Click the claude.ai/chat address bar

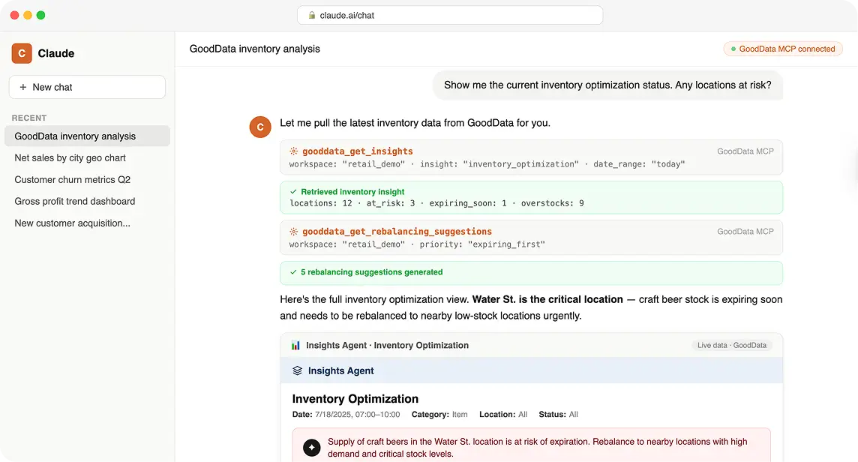(450, 15)
